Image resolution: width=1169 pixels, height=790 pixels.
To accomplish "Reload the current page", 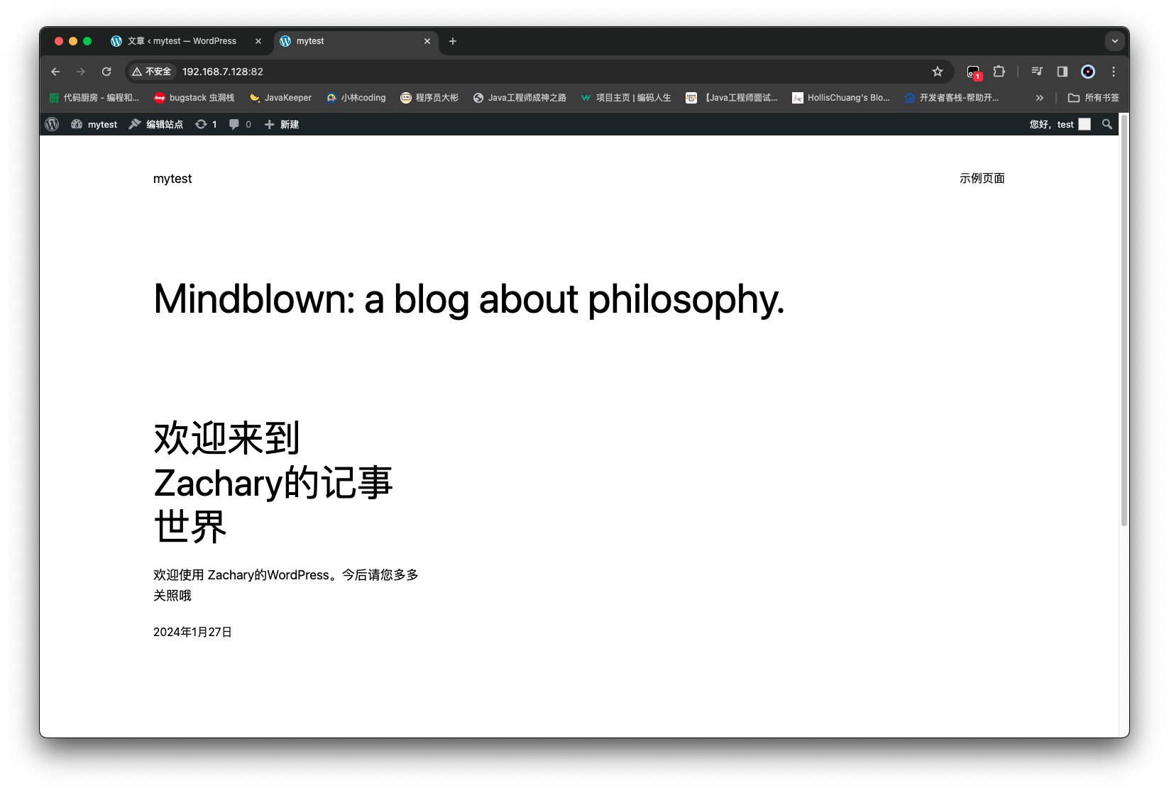I will tap(106, 72).
